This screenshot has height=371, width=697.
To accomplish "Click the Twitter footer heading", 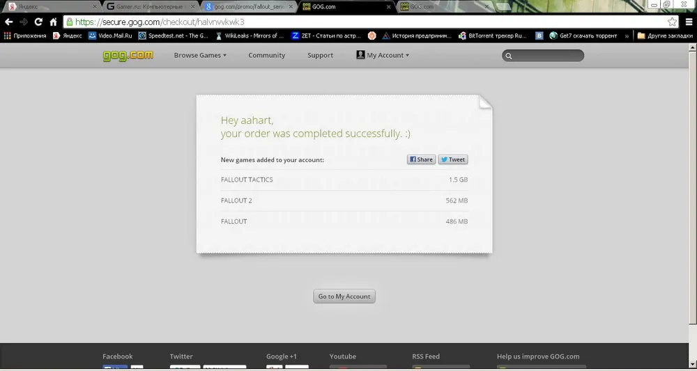I will click(181, 356).
